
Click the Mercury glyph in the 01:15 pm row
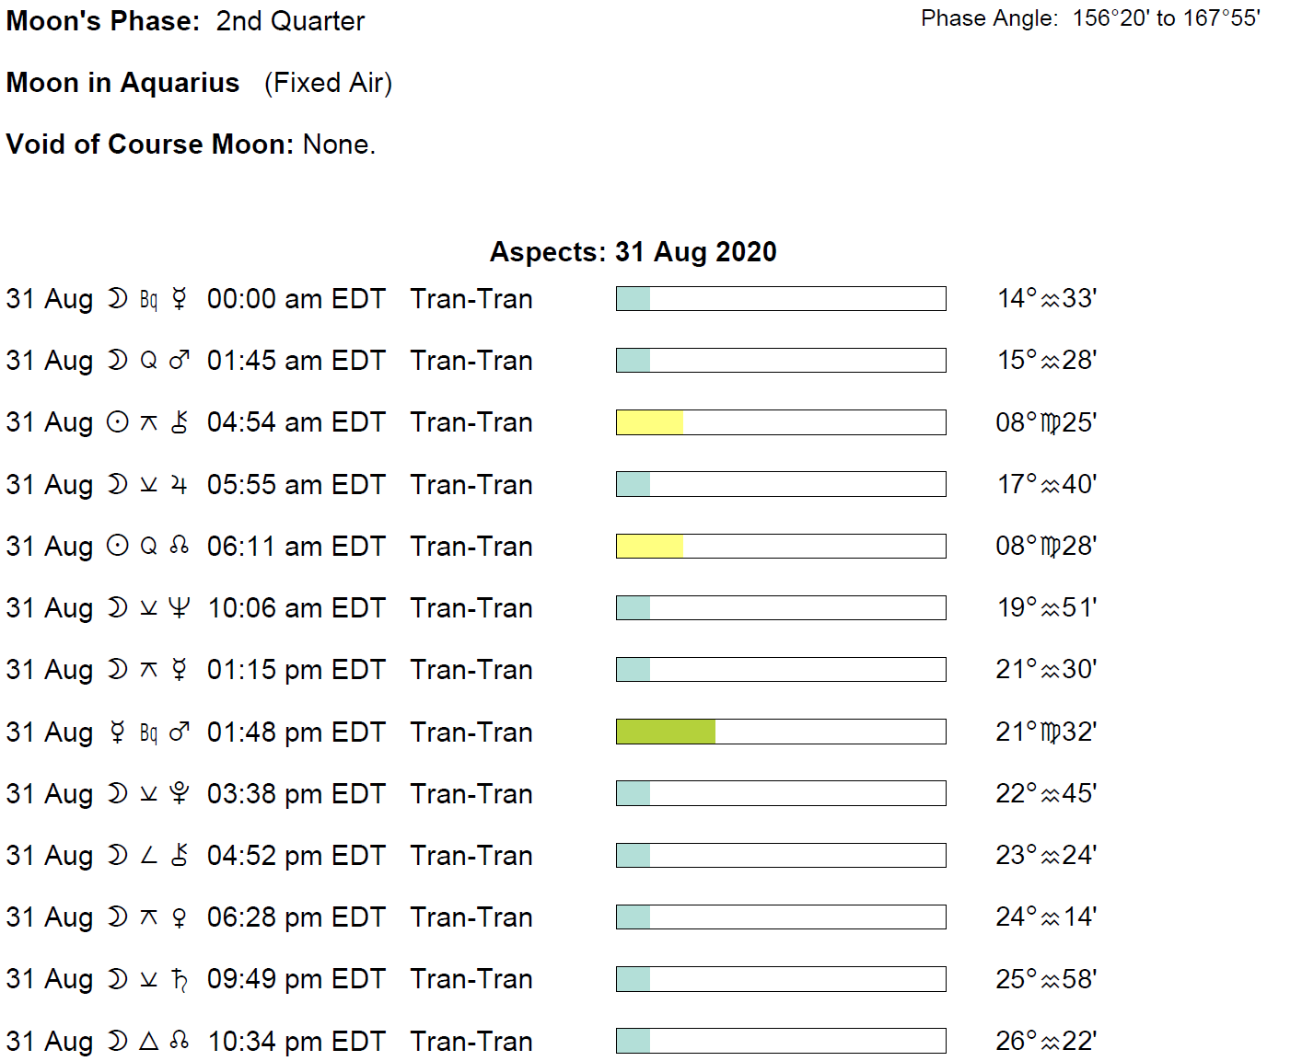tap(180, 670)
